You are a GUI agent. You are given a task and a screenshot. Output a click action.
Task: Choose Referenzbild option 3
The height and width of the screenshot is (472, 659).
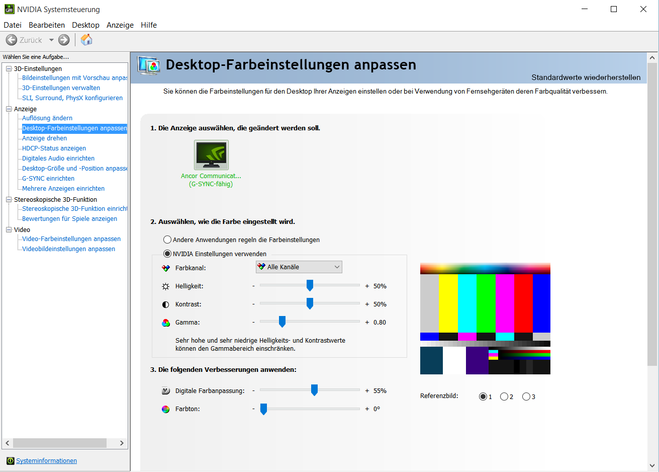coord(526,397)
